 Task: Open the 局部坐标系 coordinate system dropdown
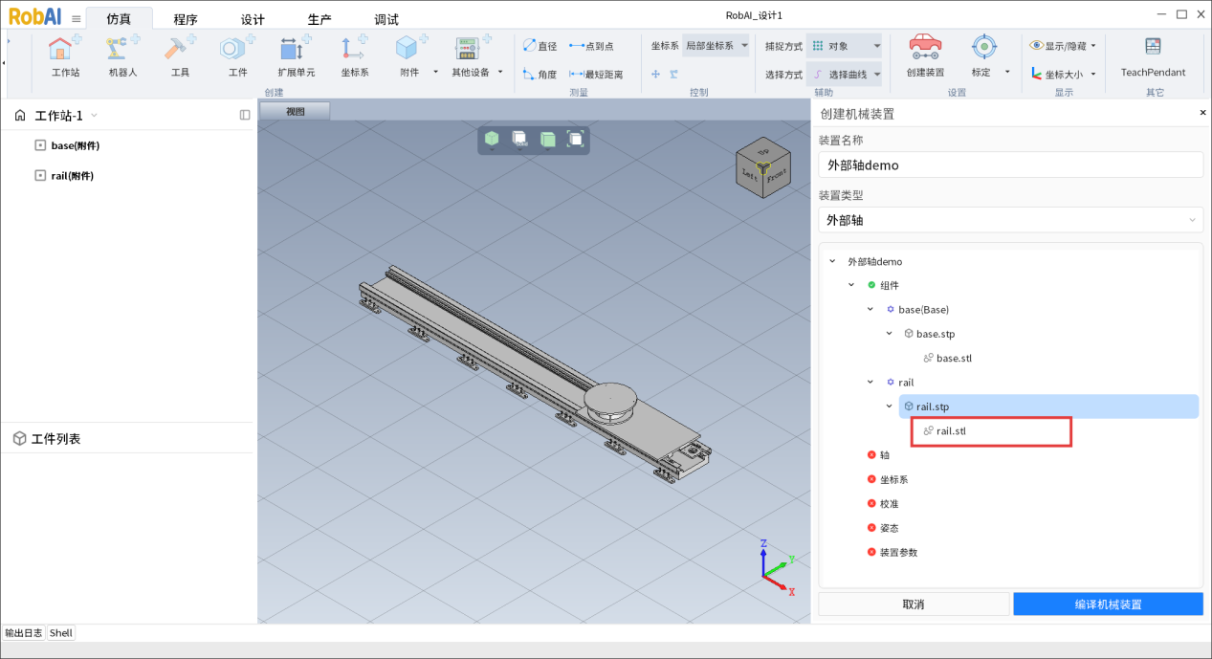coord(716,46)
